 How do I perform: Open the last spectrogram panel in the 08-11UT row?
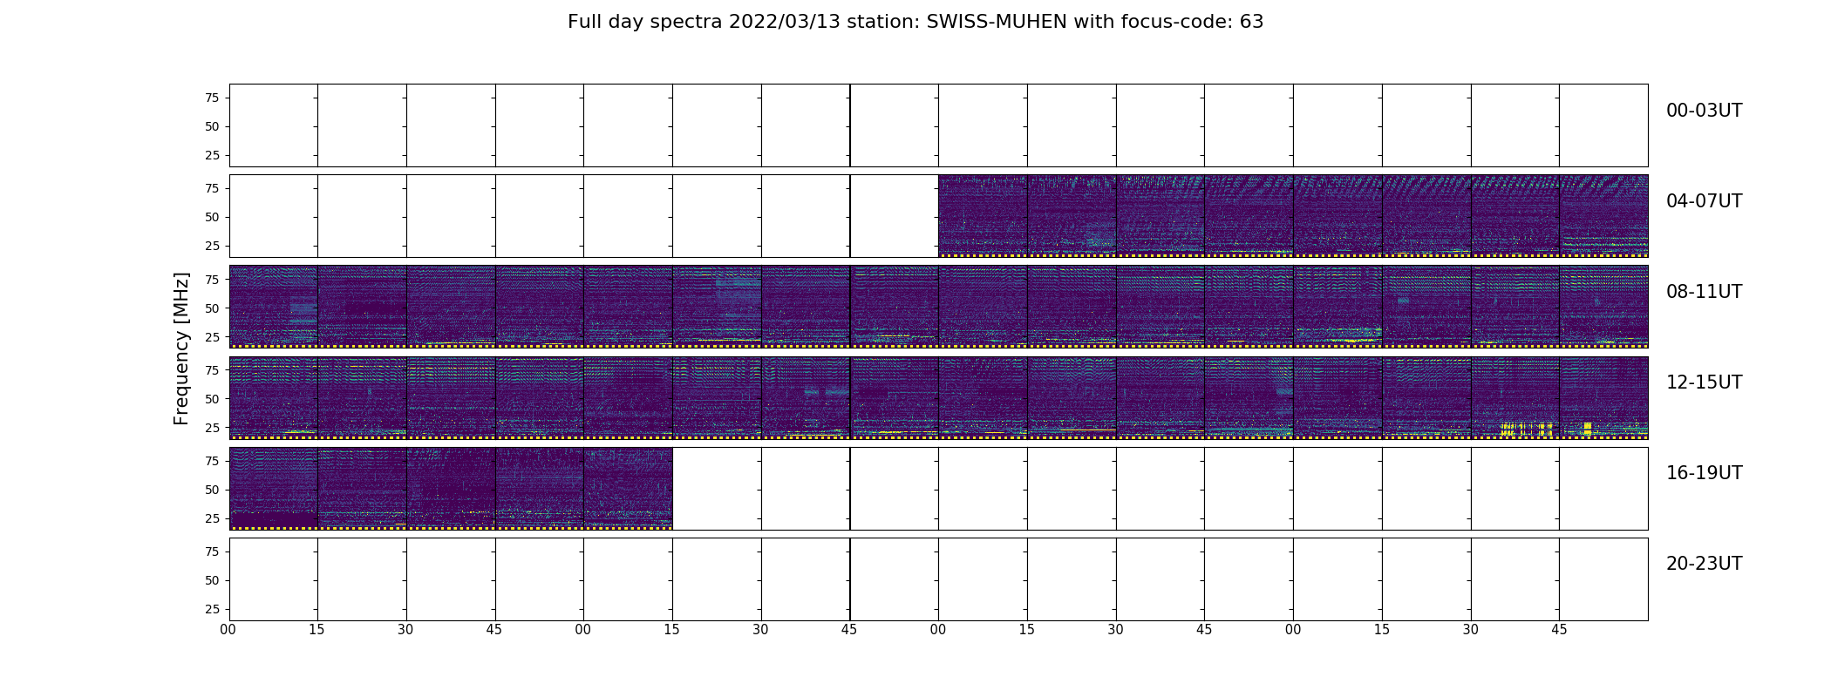tap(1603, 307)
